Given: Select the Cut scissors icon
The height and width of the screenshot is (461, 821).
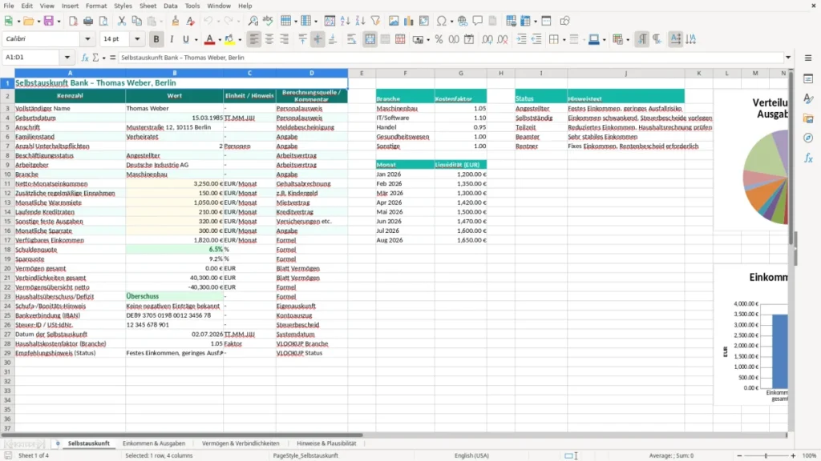Looking at the screenshot, I should [x=122, y=21].
